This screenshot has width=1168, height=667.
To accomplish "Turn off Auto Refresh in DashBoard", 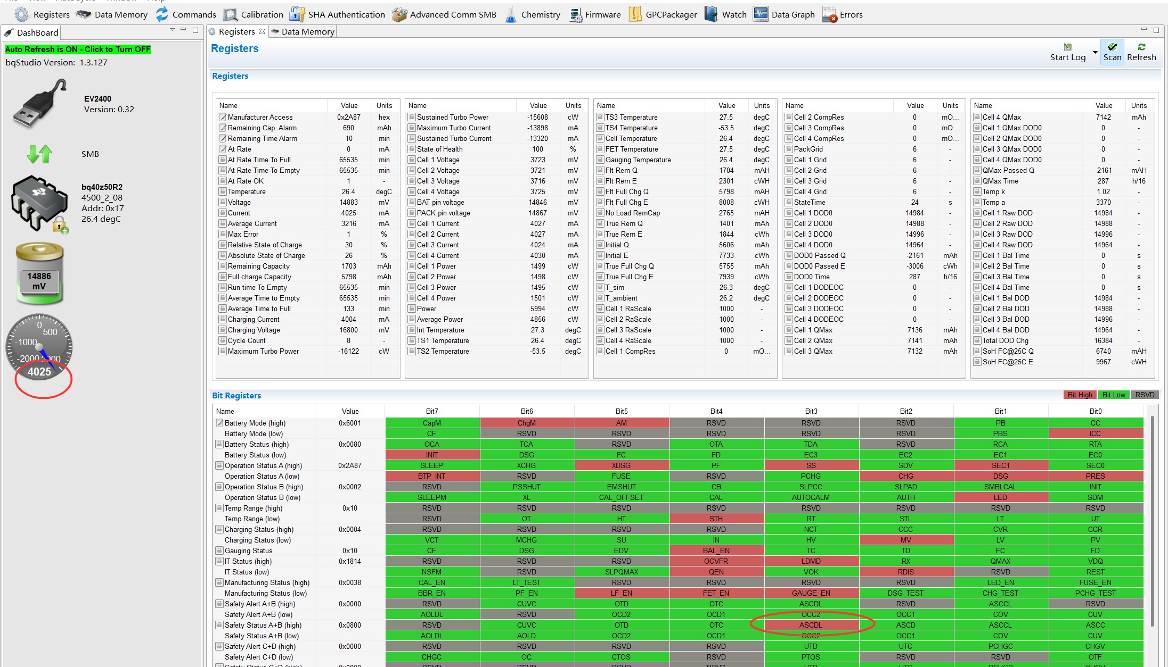I will pos(78,49).
